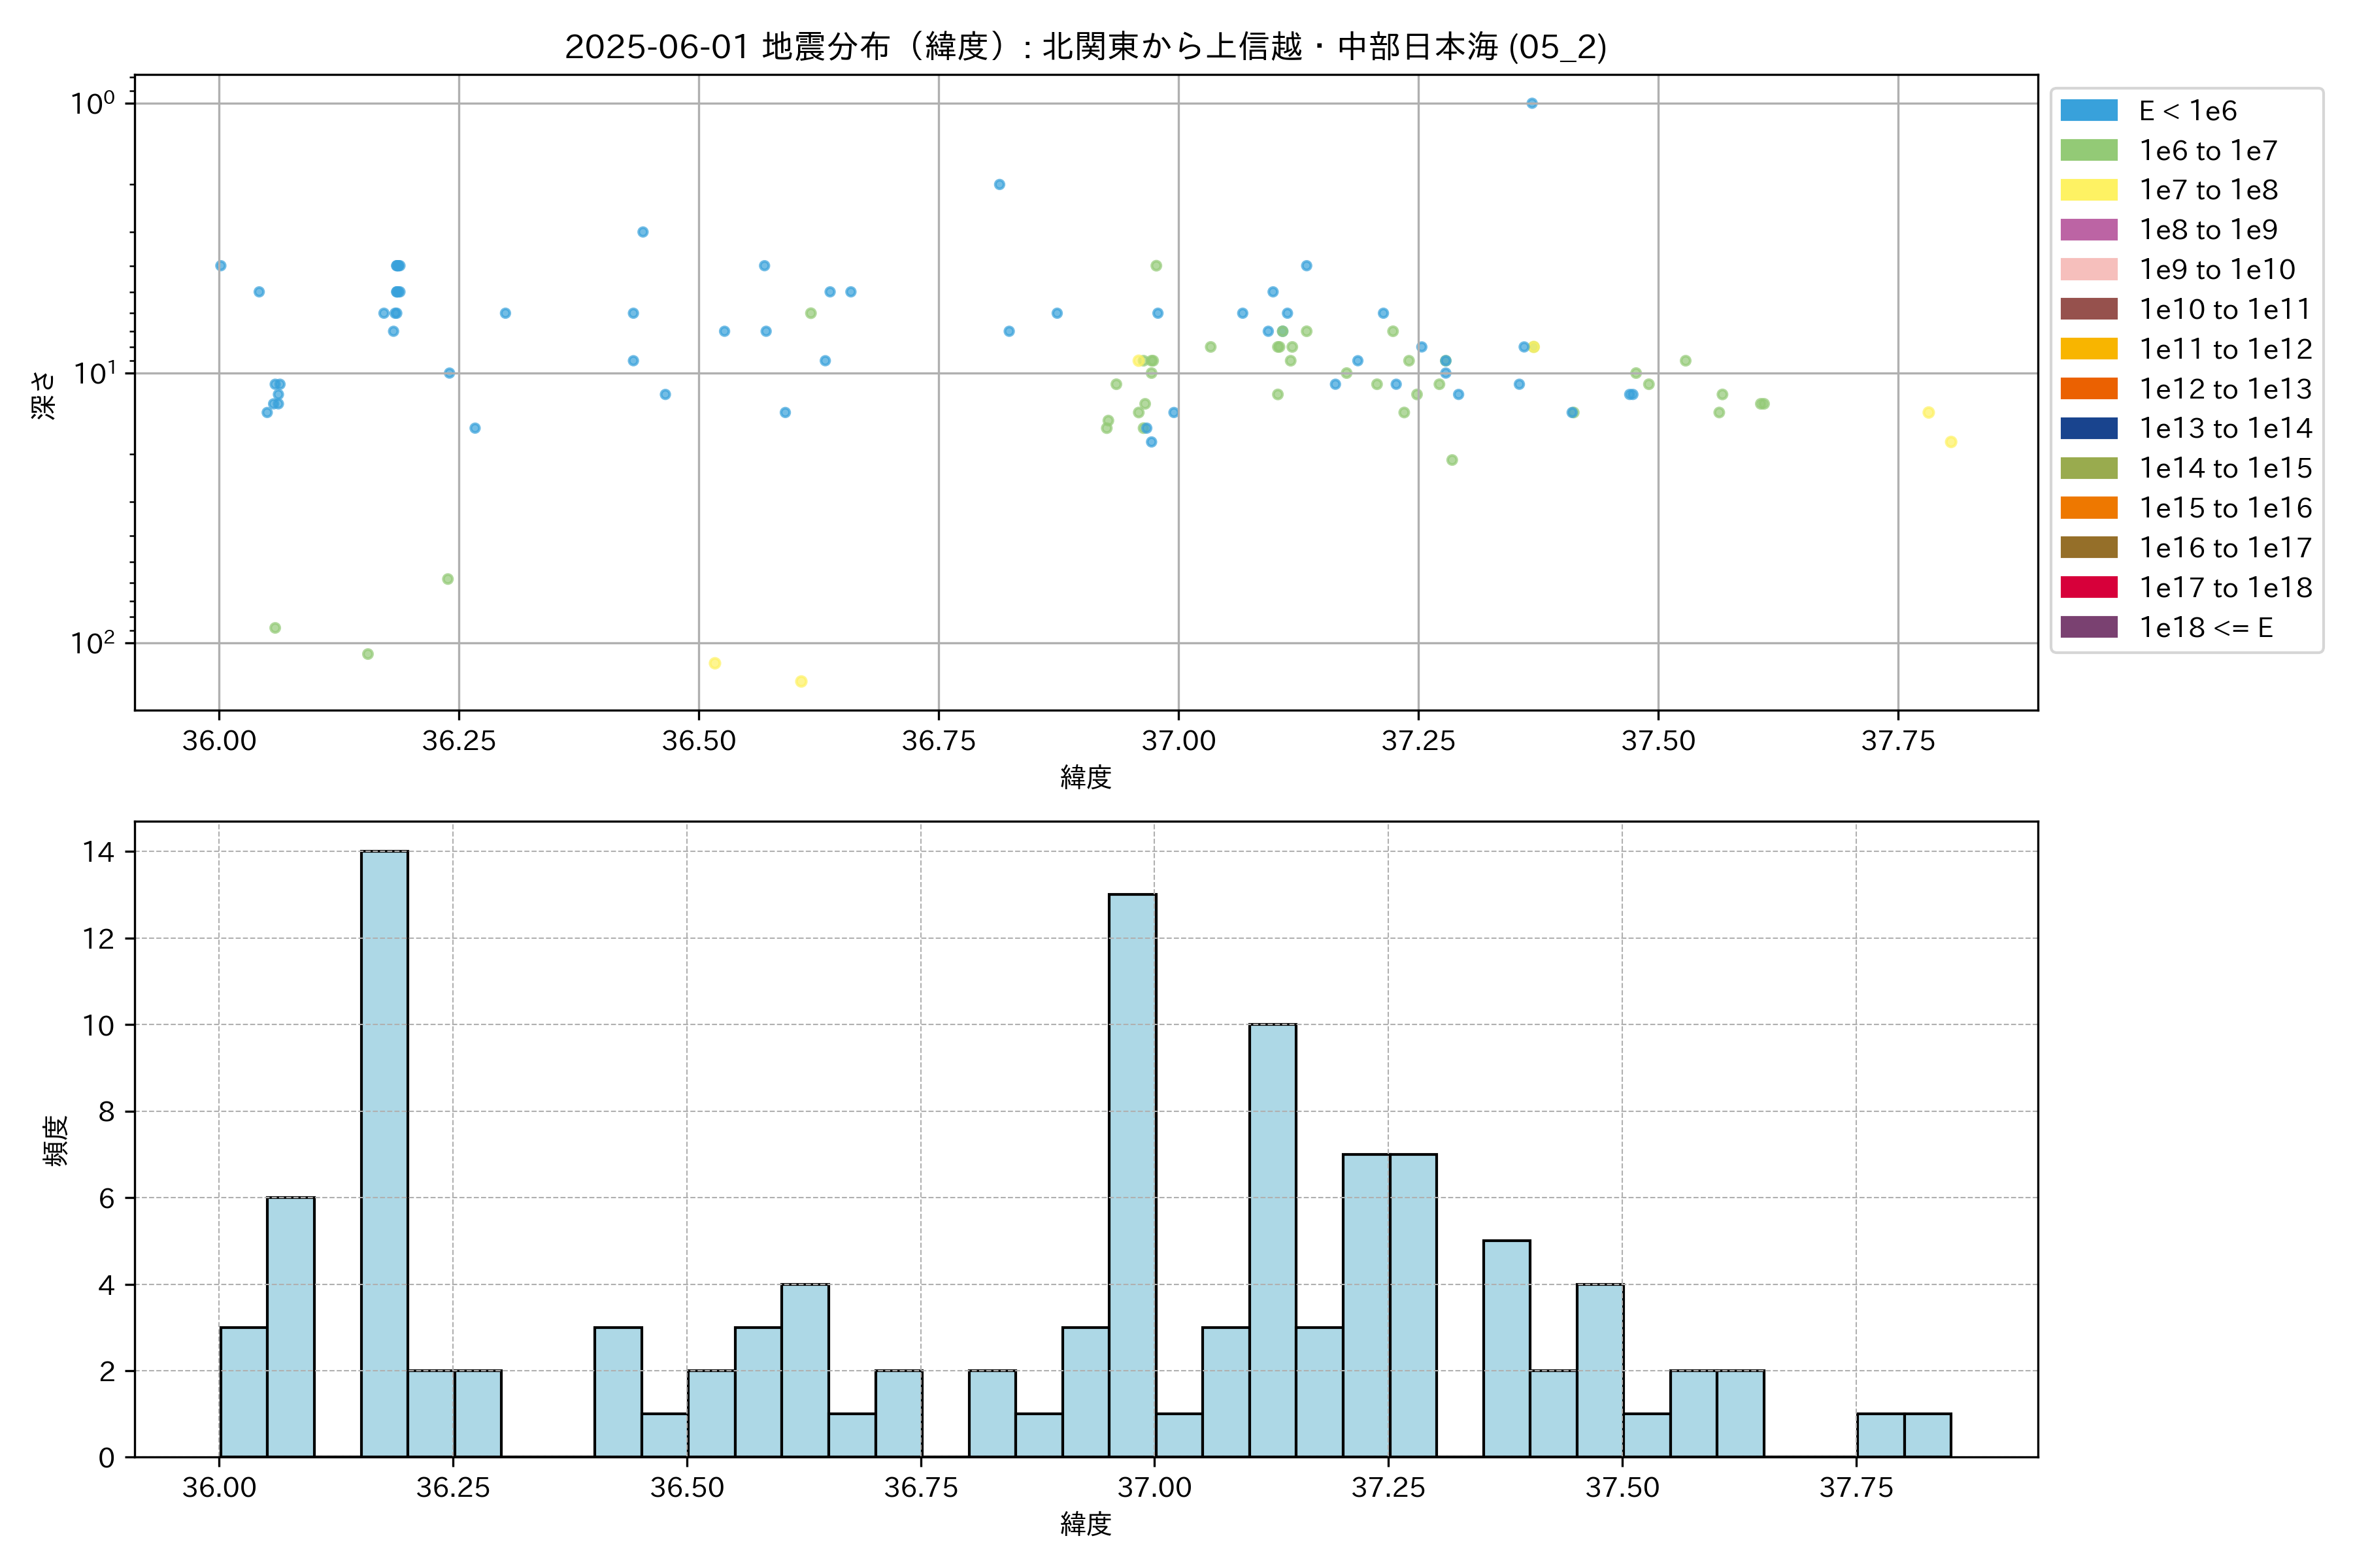Click the 緯度 label below the histogram
Screen dimensions: 2353x1568
(x=1086, y=1524)
